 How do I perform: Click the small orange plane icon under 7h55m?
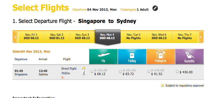[63, 78]
